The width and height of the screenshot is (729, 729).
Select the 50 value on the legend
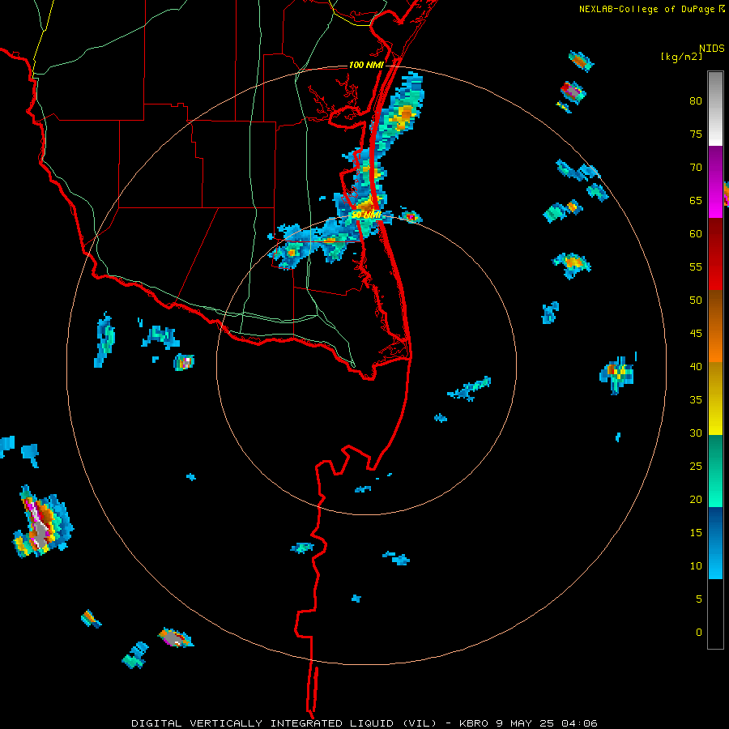coord(696,301)
